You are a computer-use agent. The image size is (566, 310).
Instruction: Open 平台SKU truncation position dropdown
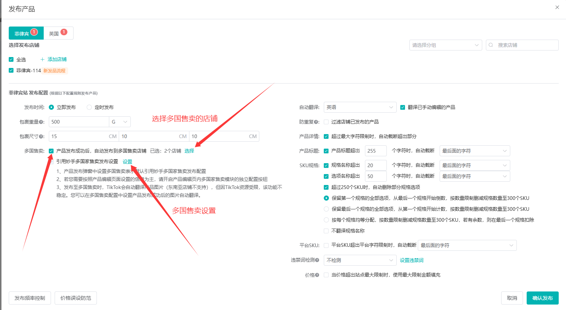pyautogui.click(x=467, y=245)
